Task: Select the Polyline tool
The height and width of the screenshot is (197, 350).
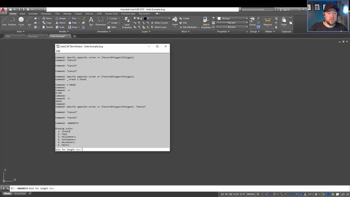Action: pos(12,21)
